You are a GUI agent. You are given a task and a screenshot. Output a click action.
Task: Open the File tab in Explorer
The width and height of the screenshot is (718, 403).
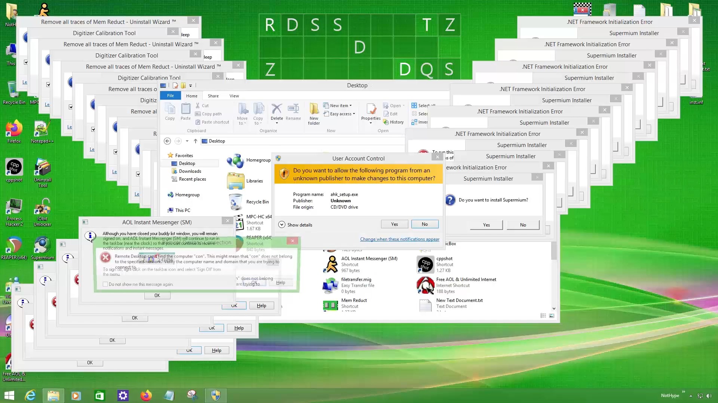click(x=171, y=96)
